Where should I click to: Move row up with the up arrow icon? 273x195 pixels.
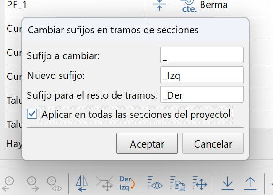click(x=250, y=184)
